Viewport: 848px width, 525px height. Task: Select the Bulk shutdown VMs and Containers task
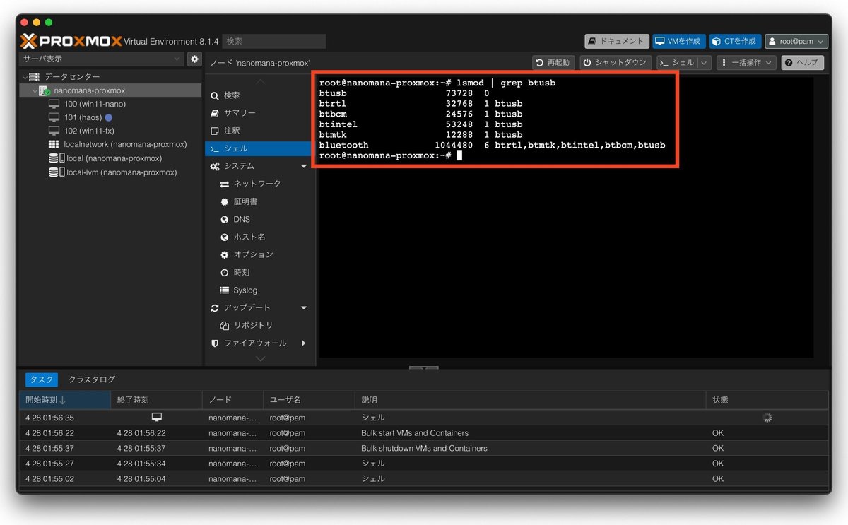424,448
